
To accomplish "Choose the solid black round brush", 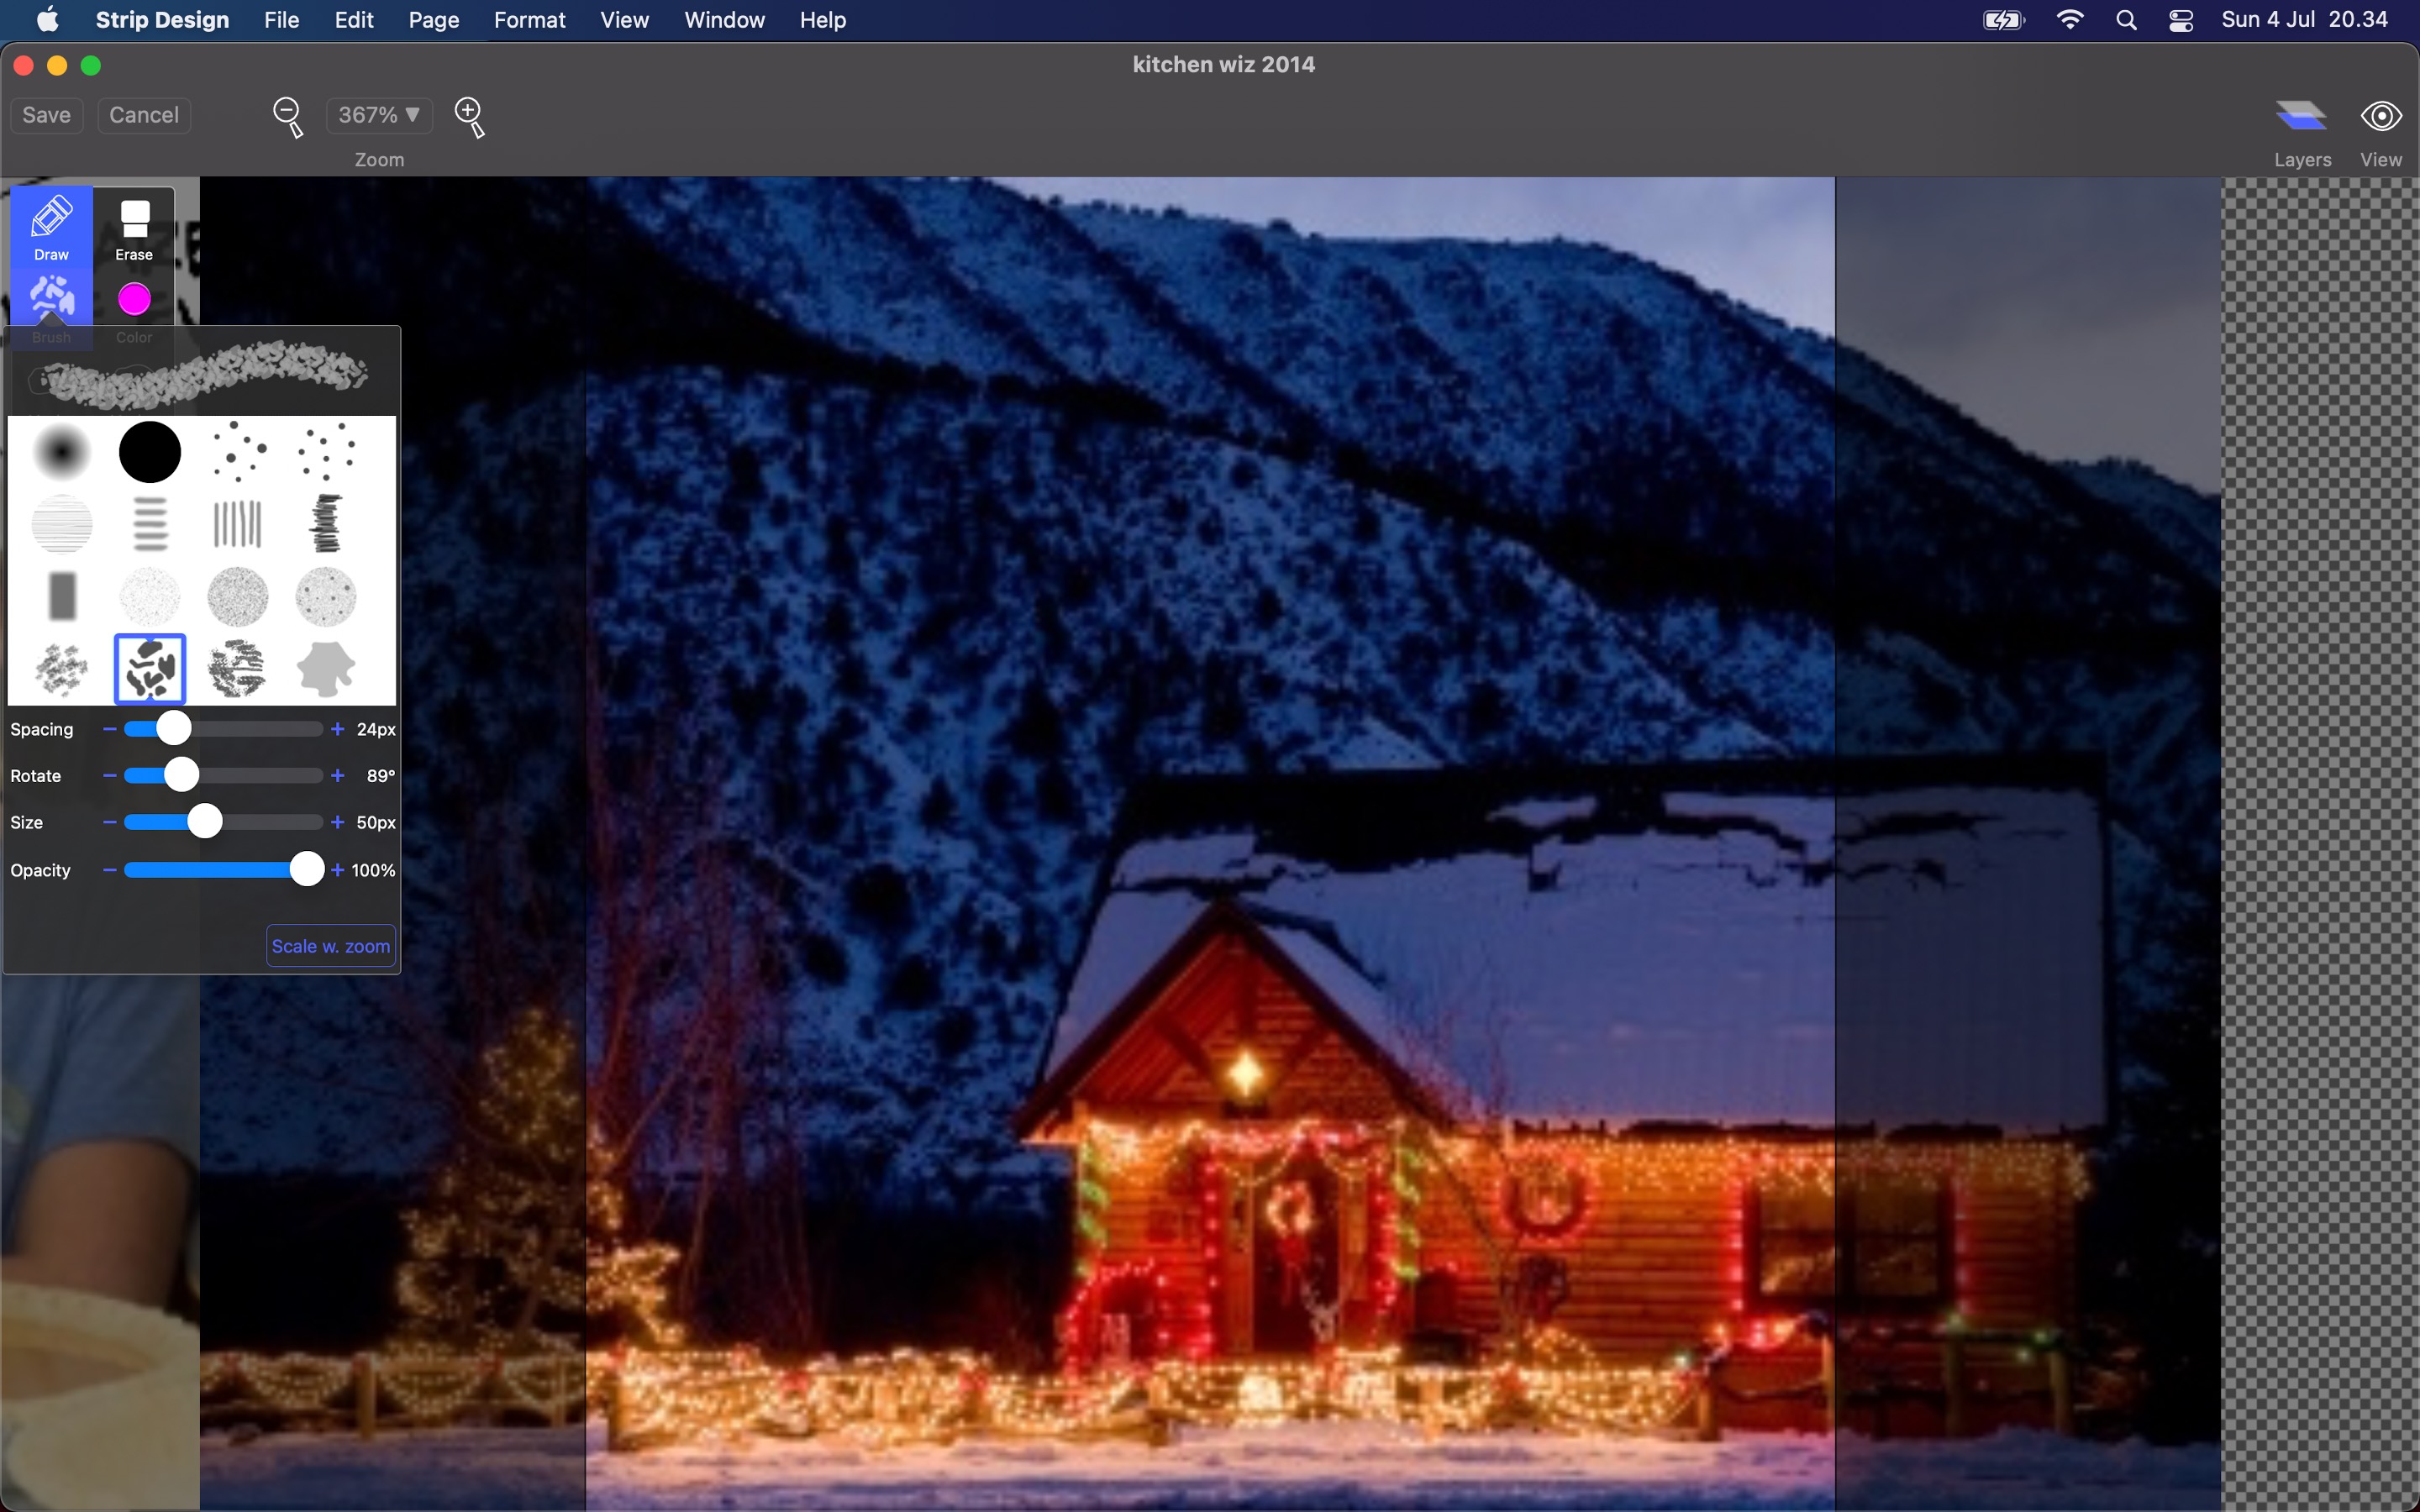I will pos(150,452).
